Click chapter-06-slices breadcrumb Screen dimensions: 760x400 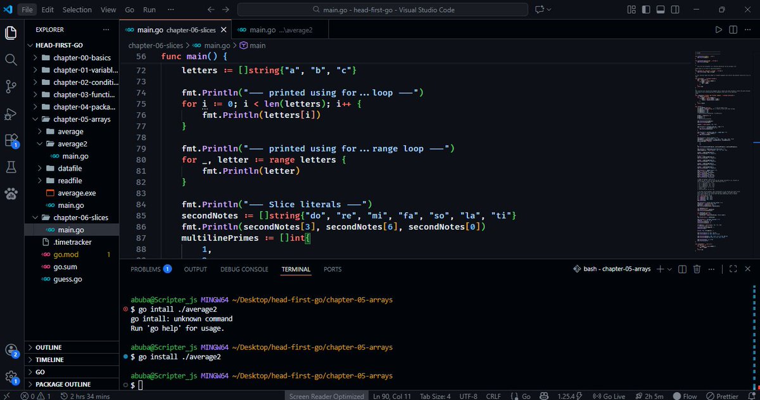click(155, 45)
